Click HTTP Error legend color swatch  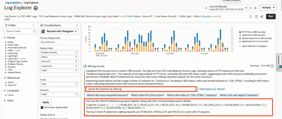click(240, 32)
